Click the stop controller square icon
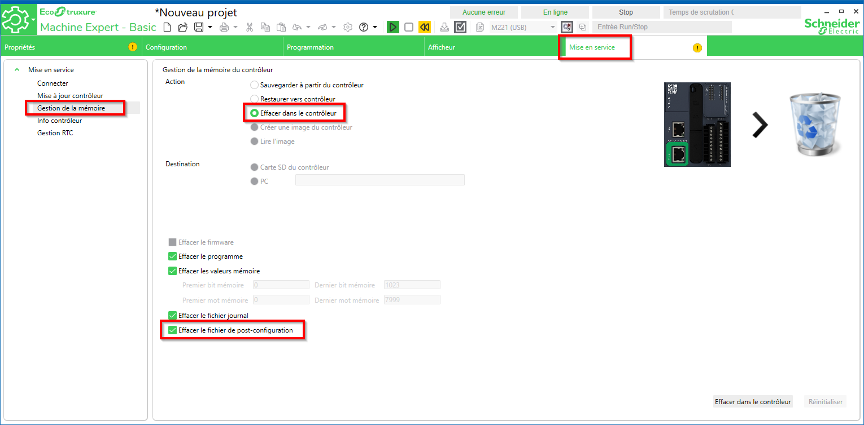This screenshot has height=425, width=864. pyautogui.click(x=409, y=27)
